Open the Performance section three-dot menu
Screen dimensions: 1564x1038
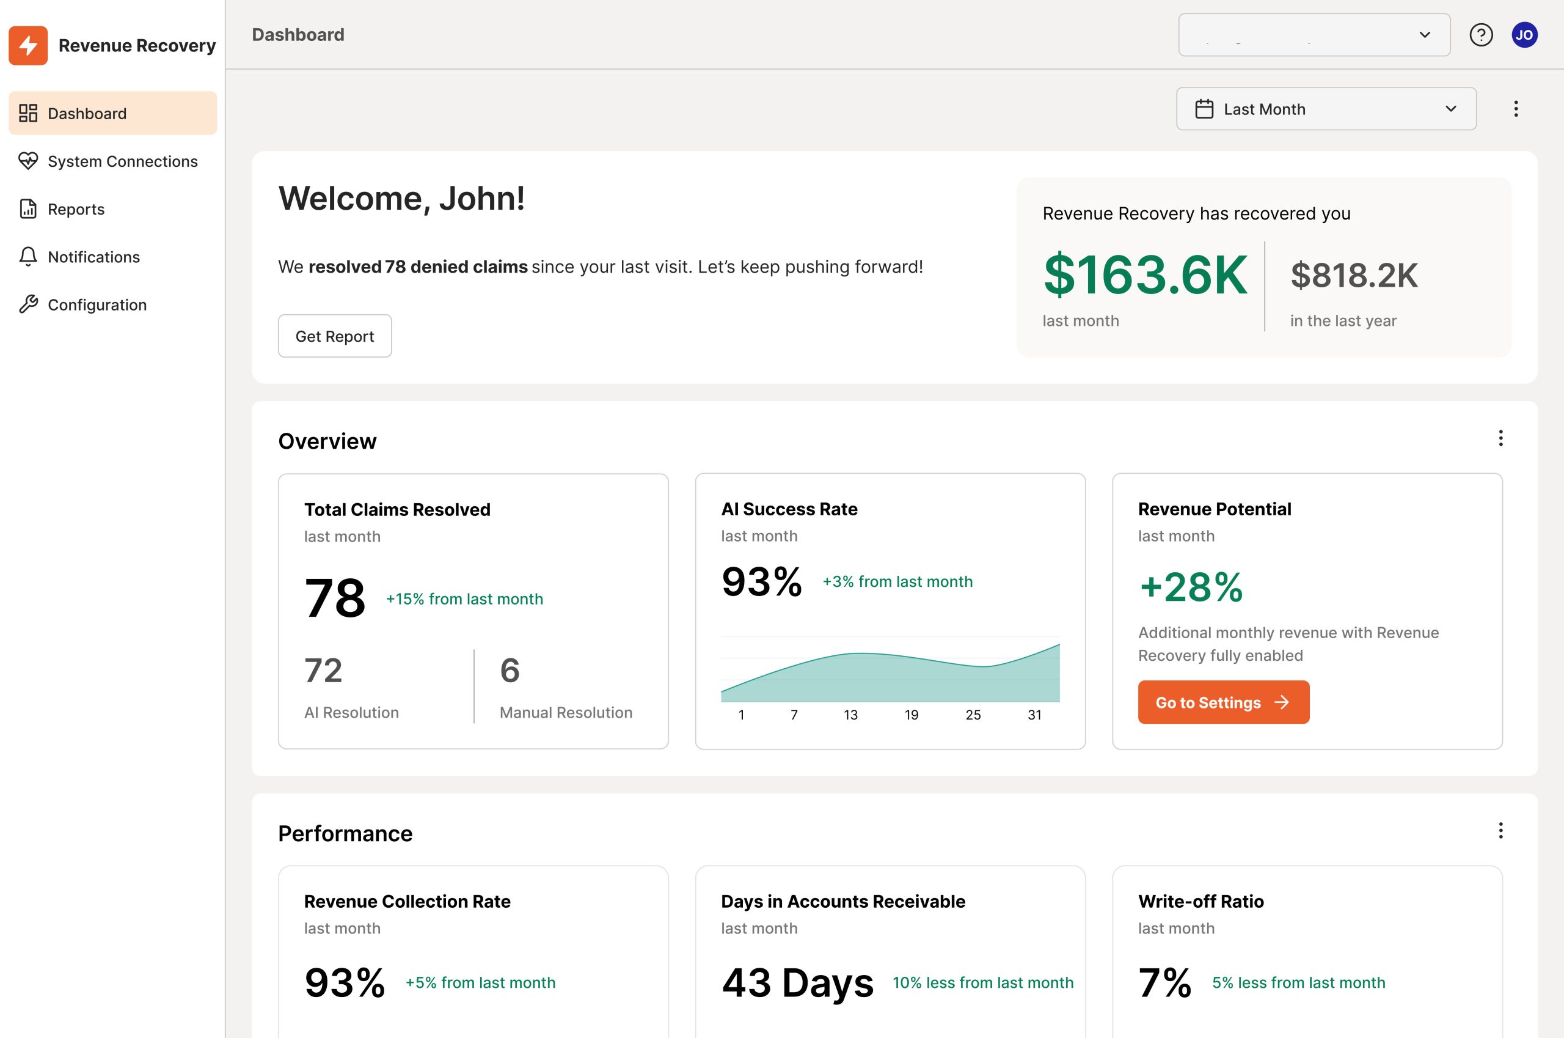(x=1500, y=830)
